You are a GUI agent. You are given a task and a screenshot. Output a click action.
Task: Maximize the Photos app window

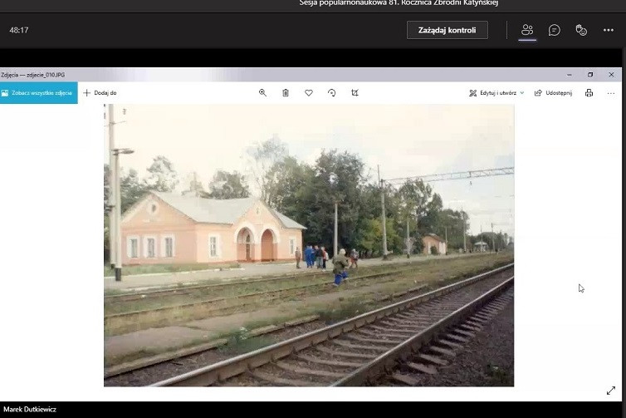pyautogui.click(x=590, y=74)
